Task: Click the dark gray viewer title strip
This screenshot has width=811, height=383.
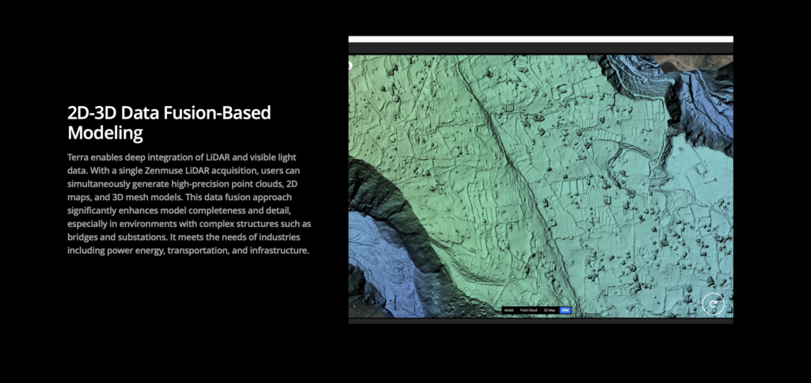Action: (540, 48)
